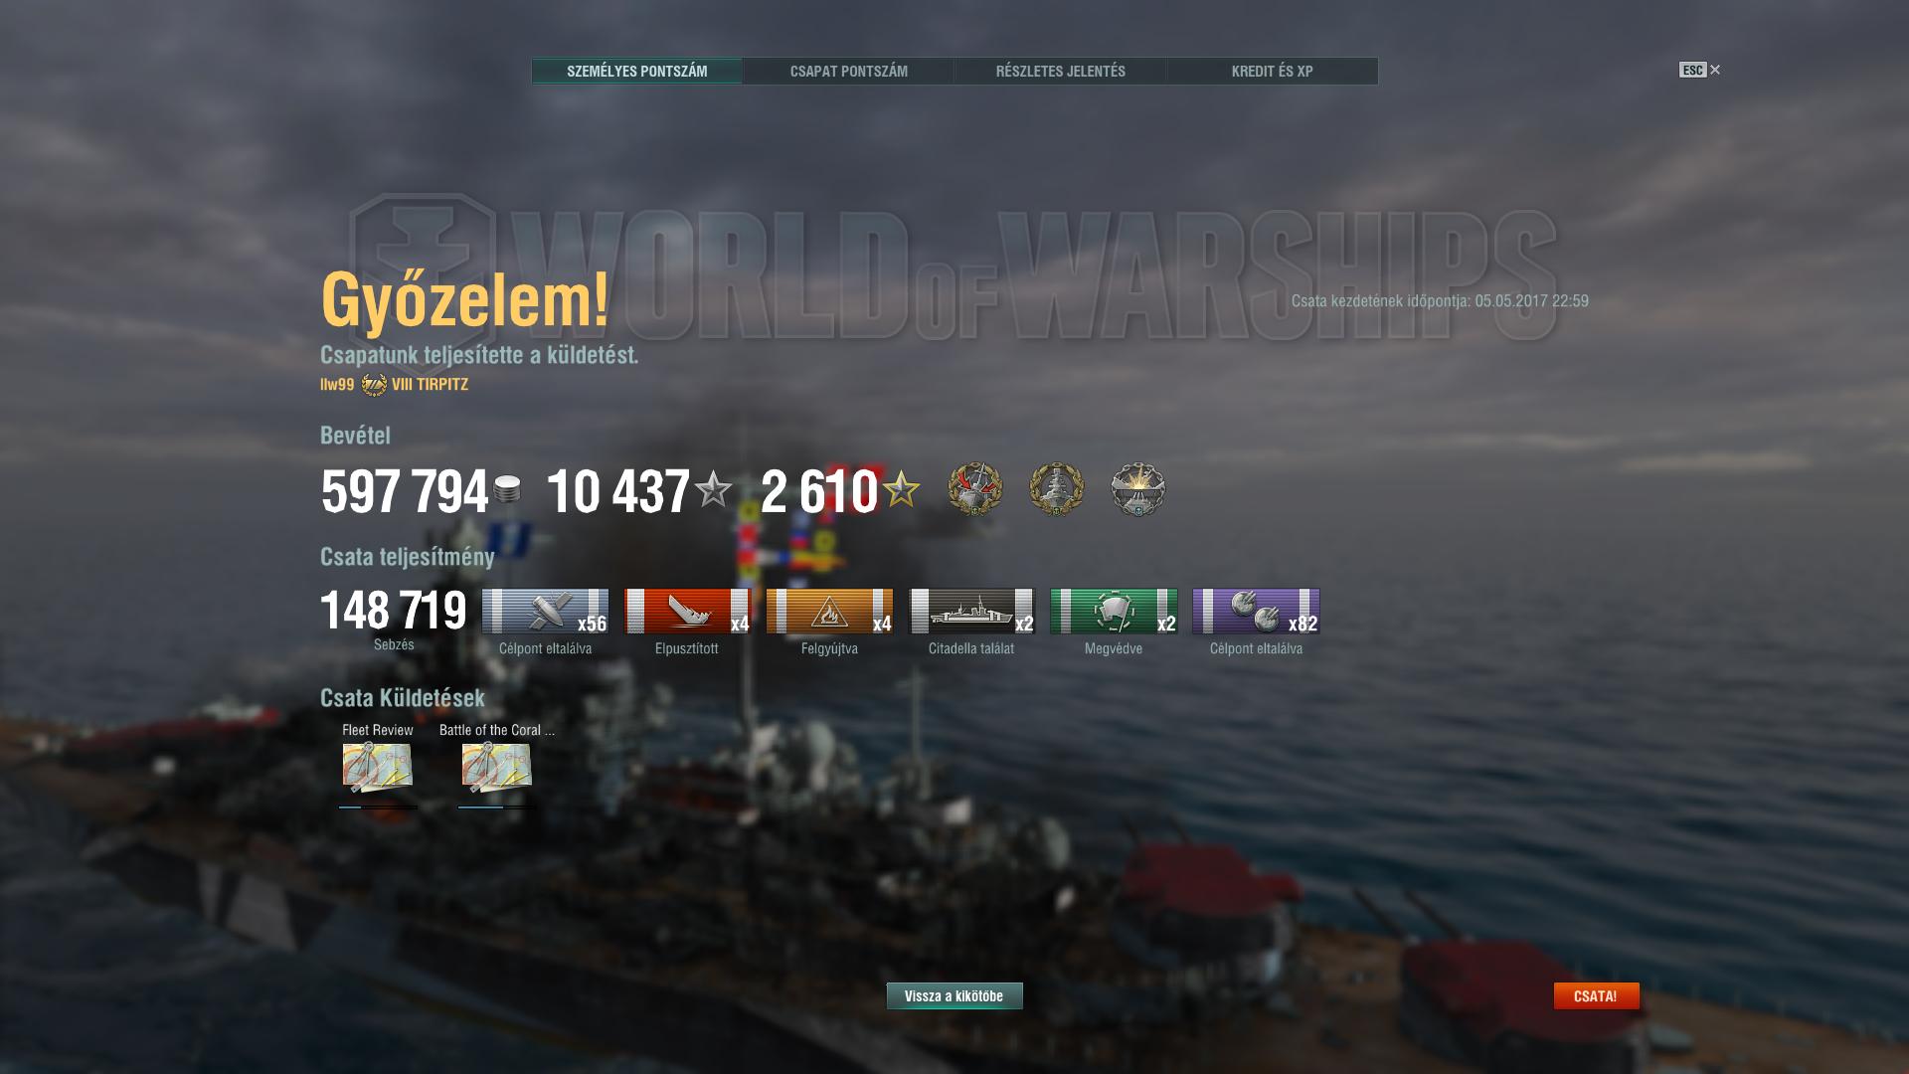Screen dimensions: 1909x1074
Task: Open the Fleet Review mission thumbnail
Action: pos(378,767)
